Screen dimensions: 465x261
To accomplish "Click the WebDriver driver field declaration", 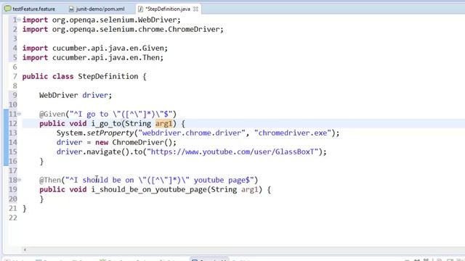I will tap(76, 95).
